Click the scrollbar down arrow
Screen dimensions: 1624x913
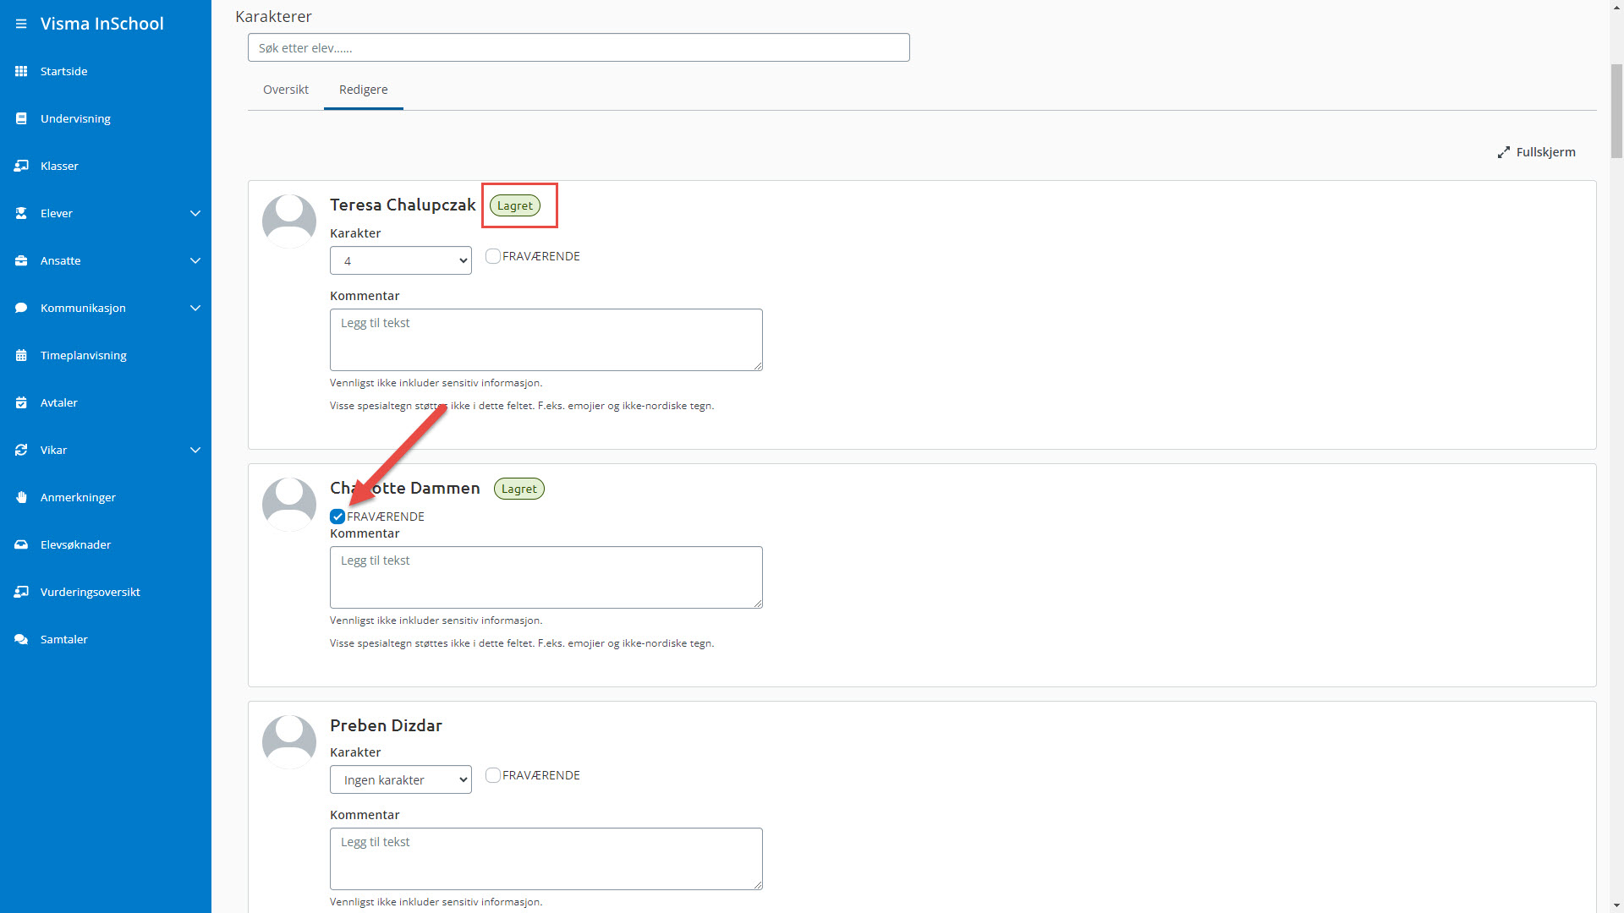[1616, 905]
